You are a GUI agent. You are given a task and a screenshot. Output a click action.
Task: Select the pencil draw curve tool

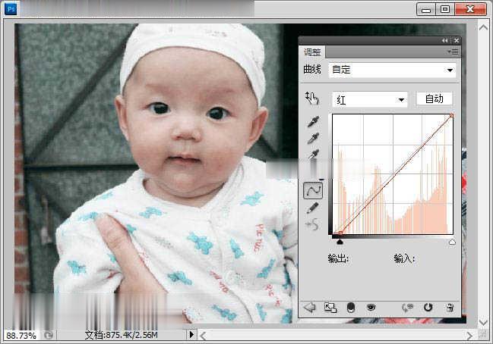click(312, 208)
